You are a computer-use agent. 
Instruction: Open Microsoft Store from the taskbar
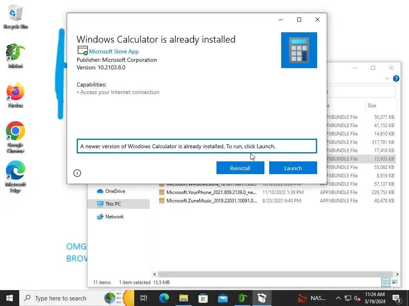tap(203, 298)
